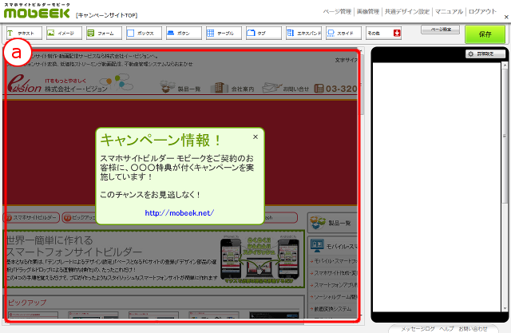Open the その他 dropdown menu
Image resolution: width=511 pixels, height=333 pixels.
(x=383, y=34)
